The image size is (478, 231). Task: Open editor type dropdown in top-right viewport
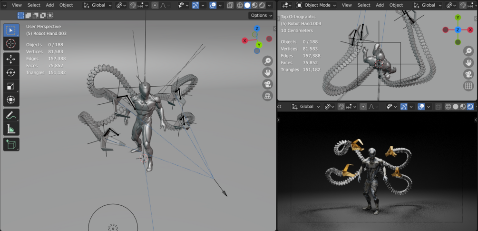286,5
